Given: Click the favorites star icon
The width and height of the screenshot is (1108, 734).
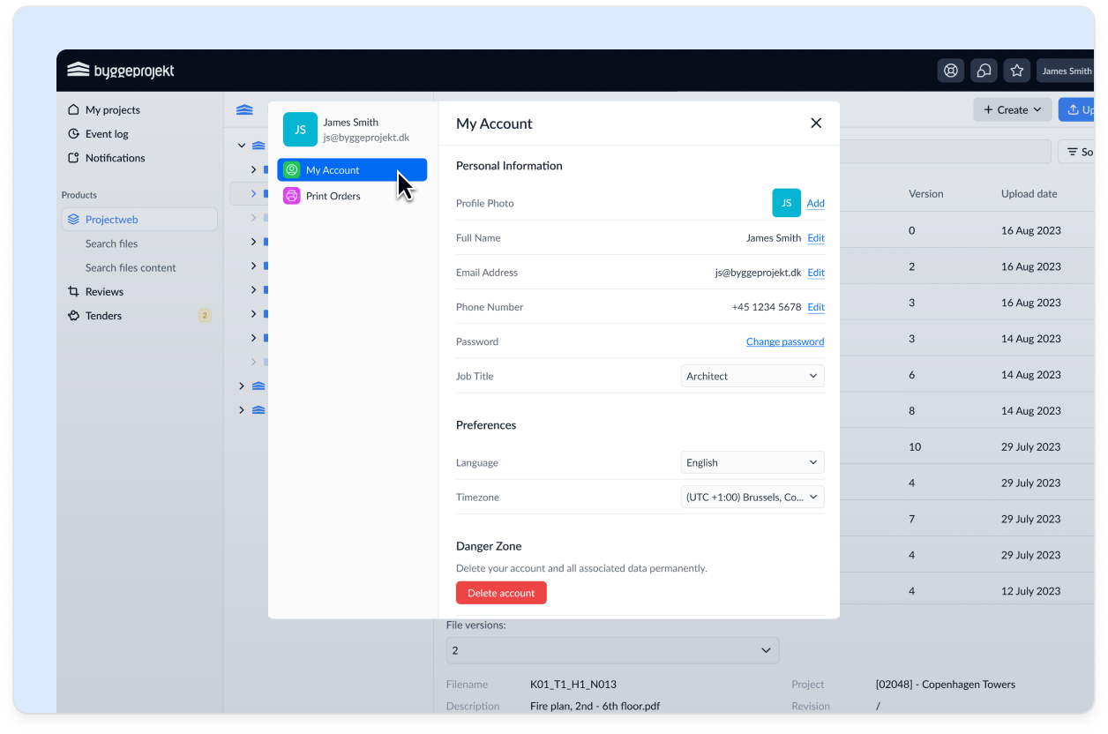Looking at the screenshot, I should coord(1017,71).
